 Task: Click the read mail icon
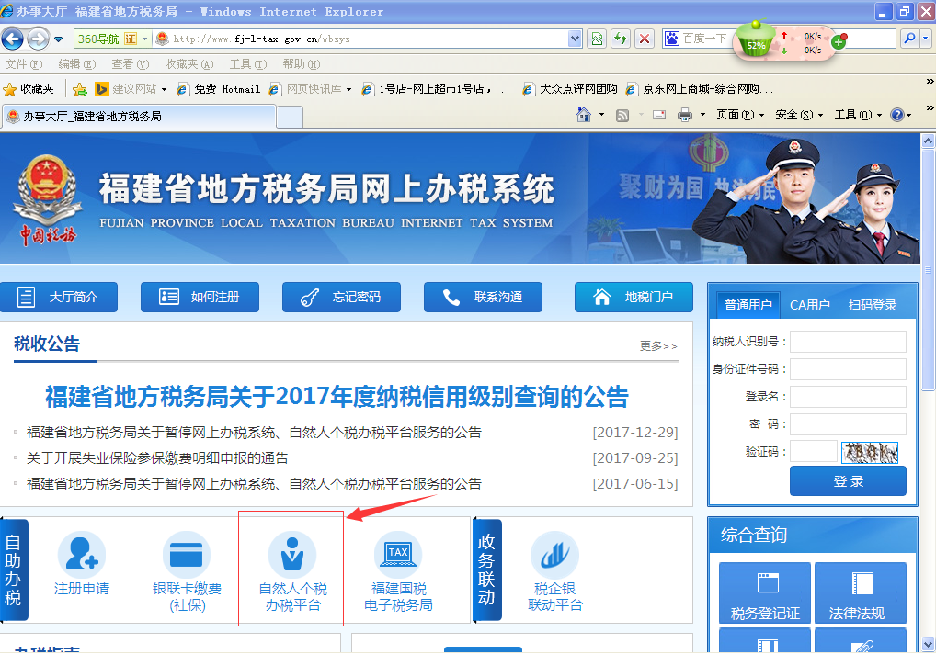pyautogui.click(x=659, y=115)
